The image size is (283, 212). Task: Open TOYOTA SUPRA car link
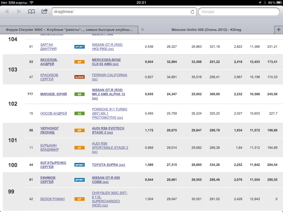coord(108,165)
